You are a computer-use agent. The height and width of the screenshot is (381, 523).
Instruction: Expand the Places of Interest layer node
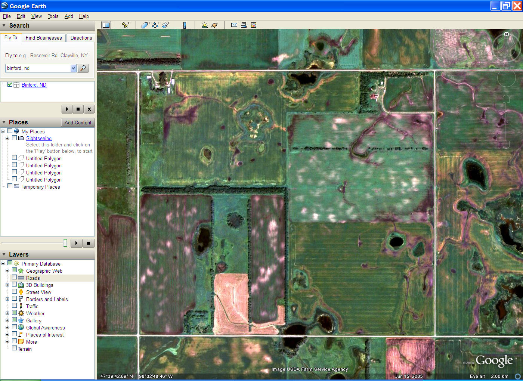(x=7, y=334)
